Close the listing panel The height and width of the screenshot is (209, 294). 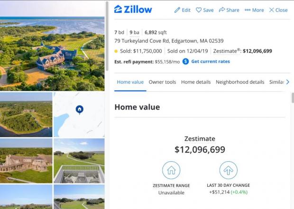278,10
